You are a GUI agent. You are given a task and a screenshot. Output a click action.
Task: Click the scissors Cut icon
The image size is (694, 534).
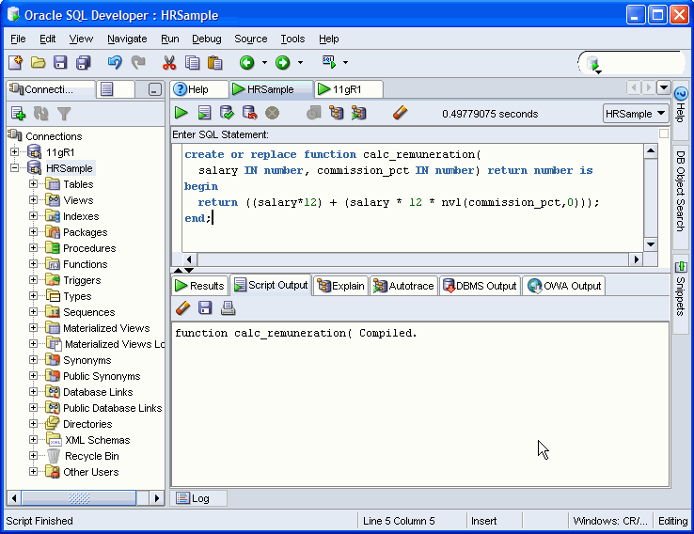(x=169, y=63)
